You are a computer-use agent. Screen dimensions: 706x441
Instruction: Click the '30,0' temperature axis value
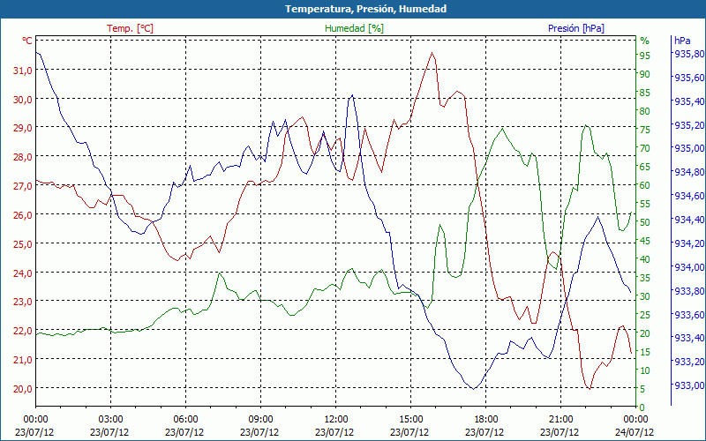[x=23, y=100]
